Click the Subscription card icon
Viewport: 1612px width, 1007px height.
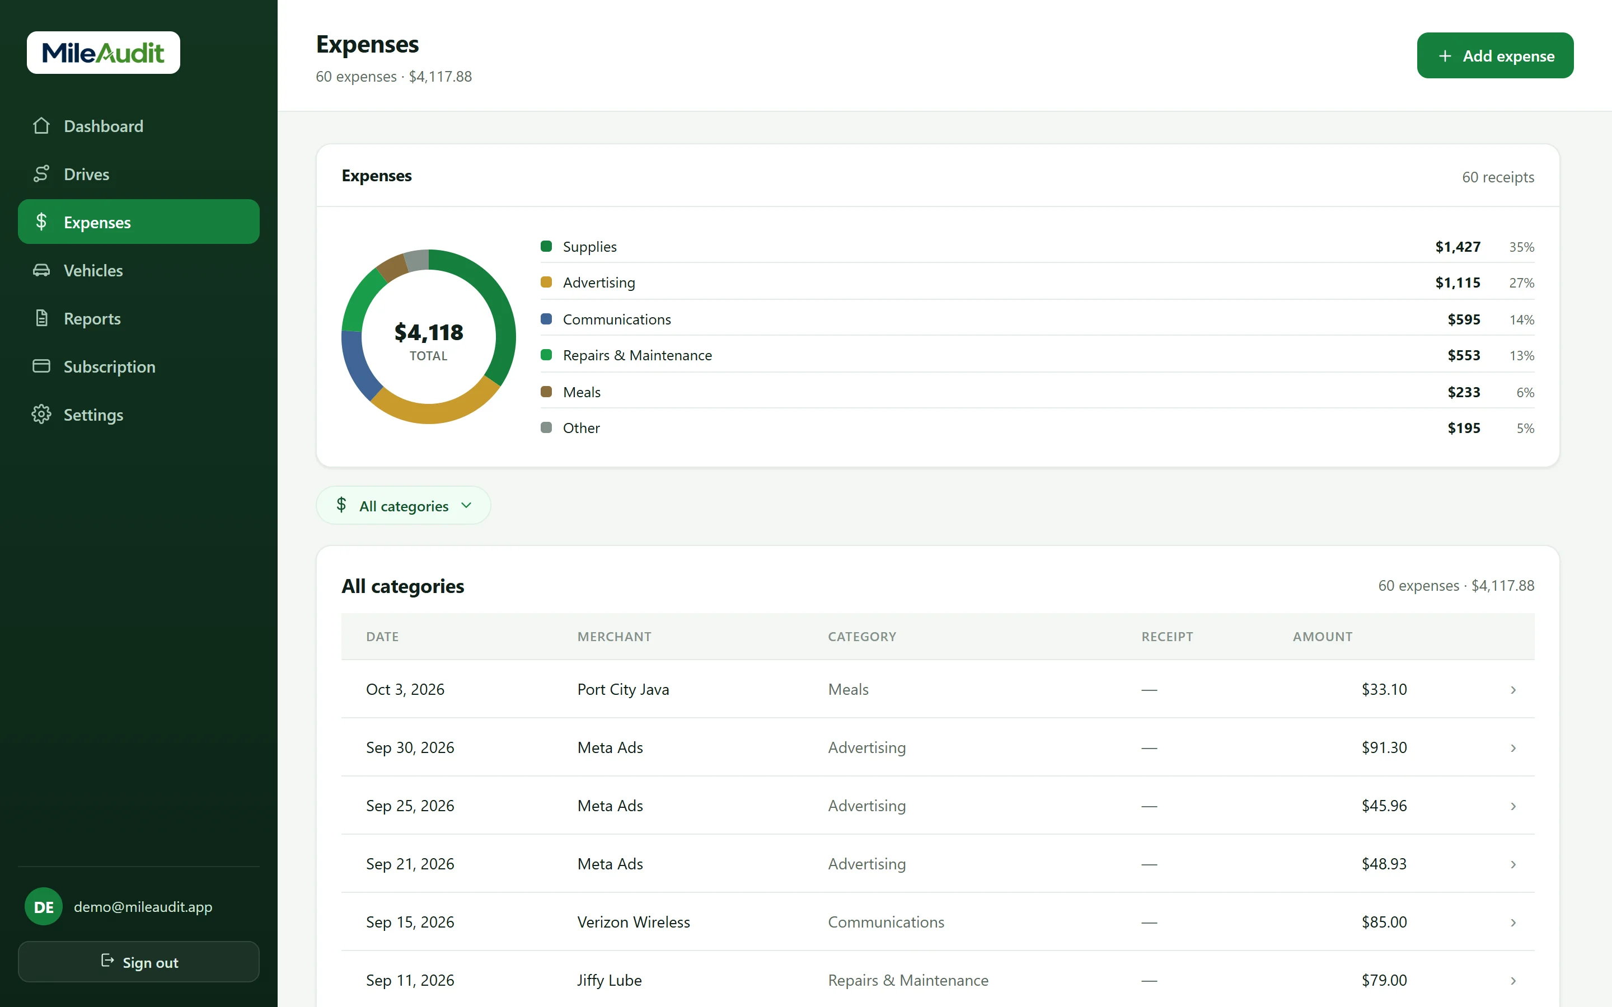pyautogui.click(x=41, y=366)
